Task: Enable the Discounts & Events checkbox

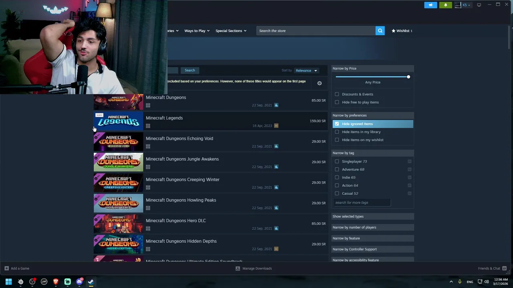Action: click(x=337, y=94)
